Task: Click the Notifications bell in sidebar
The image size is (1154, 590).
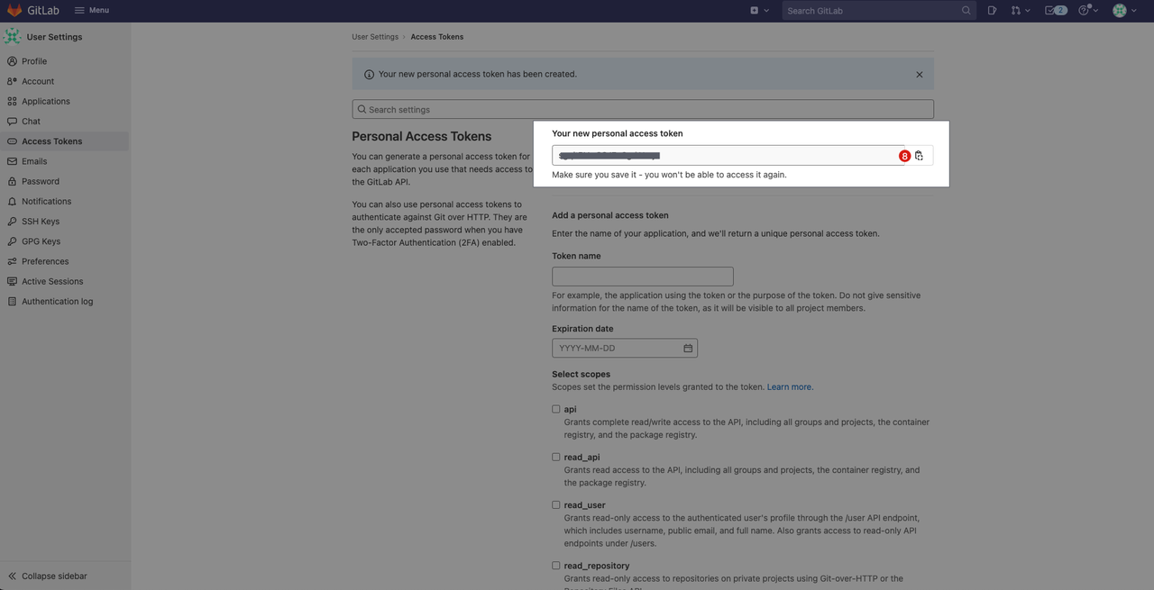Action: [x=12, y=202]
